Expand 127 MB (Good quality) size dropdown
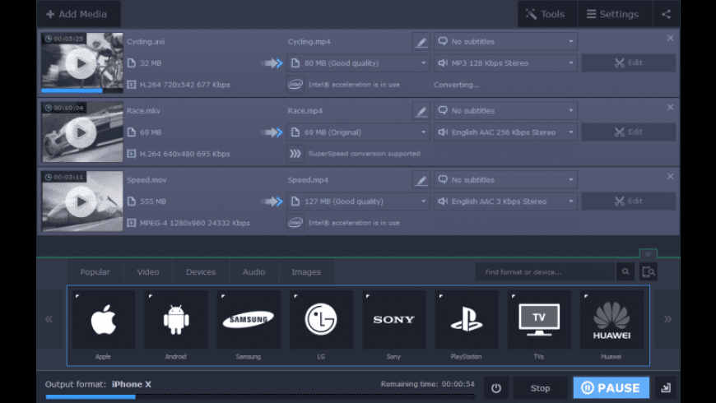The image size is (716, 403). click(x=359, y=201)
